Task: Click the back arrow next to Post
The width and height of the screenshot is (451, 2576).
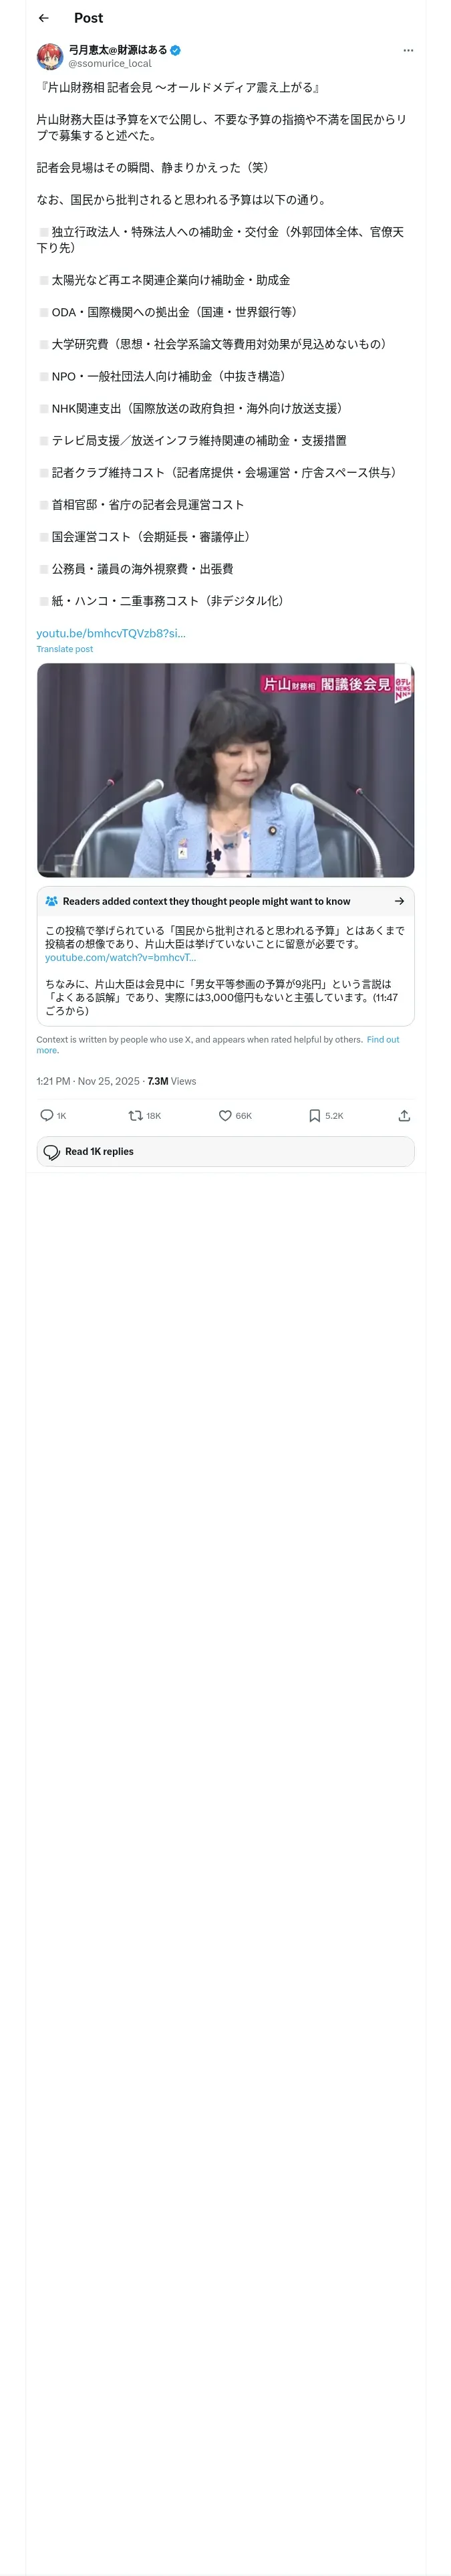Action: pyautogui.click(x=43, y=18)
